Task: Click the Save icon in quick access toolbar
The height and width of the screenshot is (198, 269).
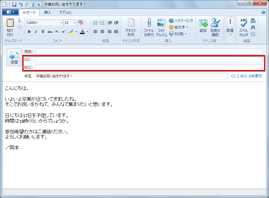Action: pyautogui.click(x=14, y=4)
